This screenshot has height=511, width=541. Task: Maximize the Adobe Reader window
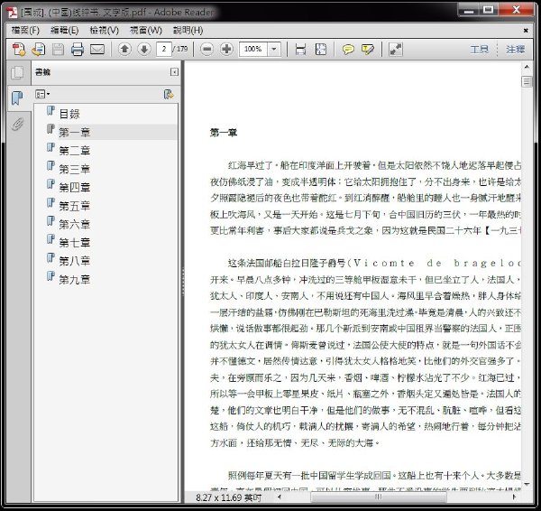pos(488,10)
